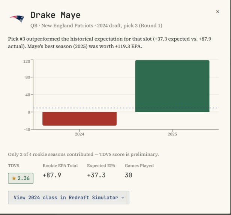231x215 pixels.
Task: Click the 'Pick #3 outperformed' summary paragraph
Action: click(x=109, y=43)
